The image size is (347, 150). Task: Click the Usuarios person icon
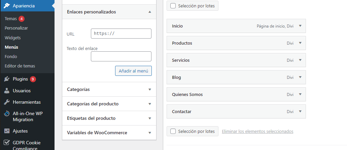[x=7, y=91]
